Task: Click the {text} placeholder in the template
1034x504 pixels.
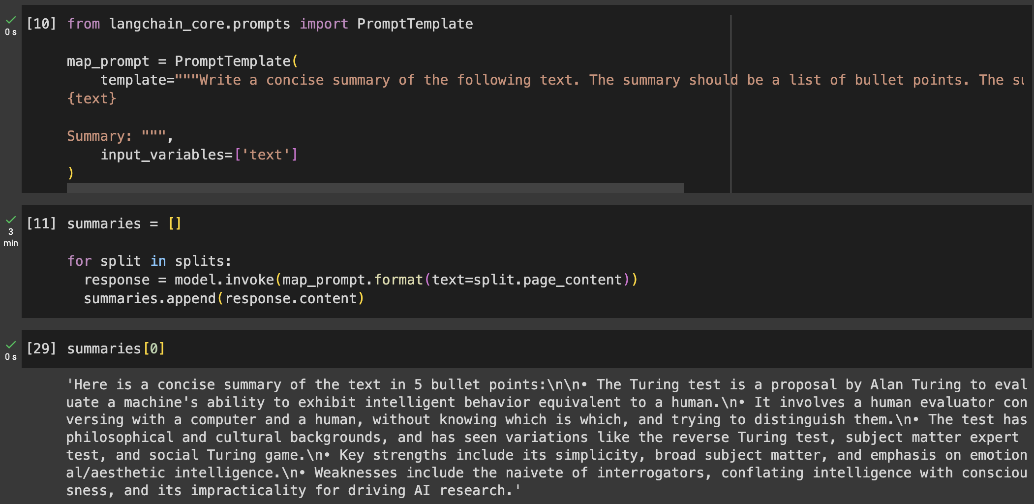Action: coord(91,98)
